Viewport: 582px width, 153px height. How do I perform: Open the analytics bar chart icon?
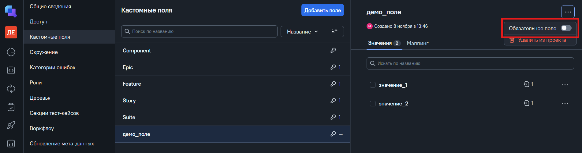(x=11, y=144)
